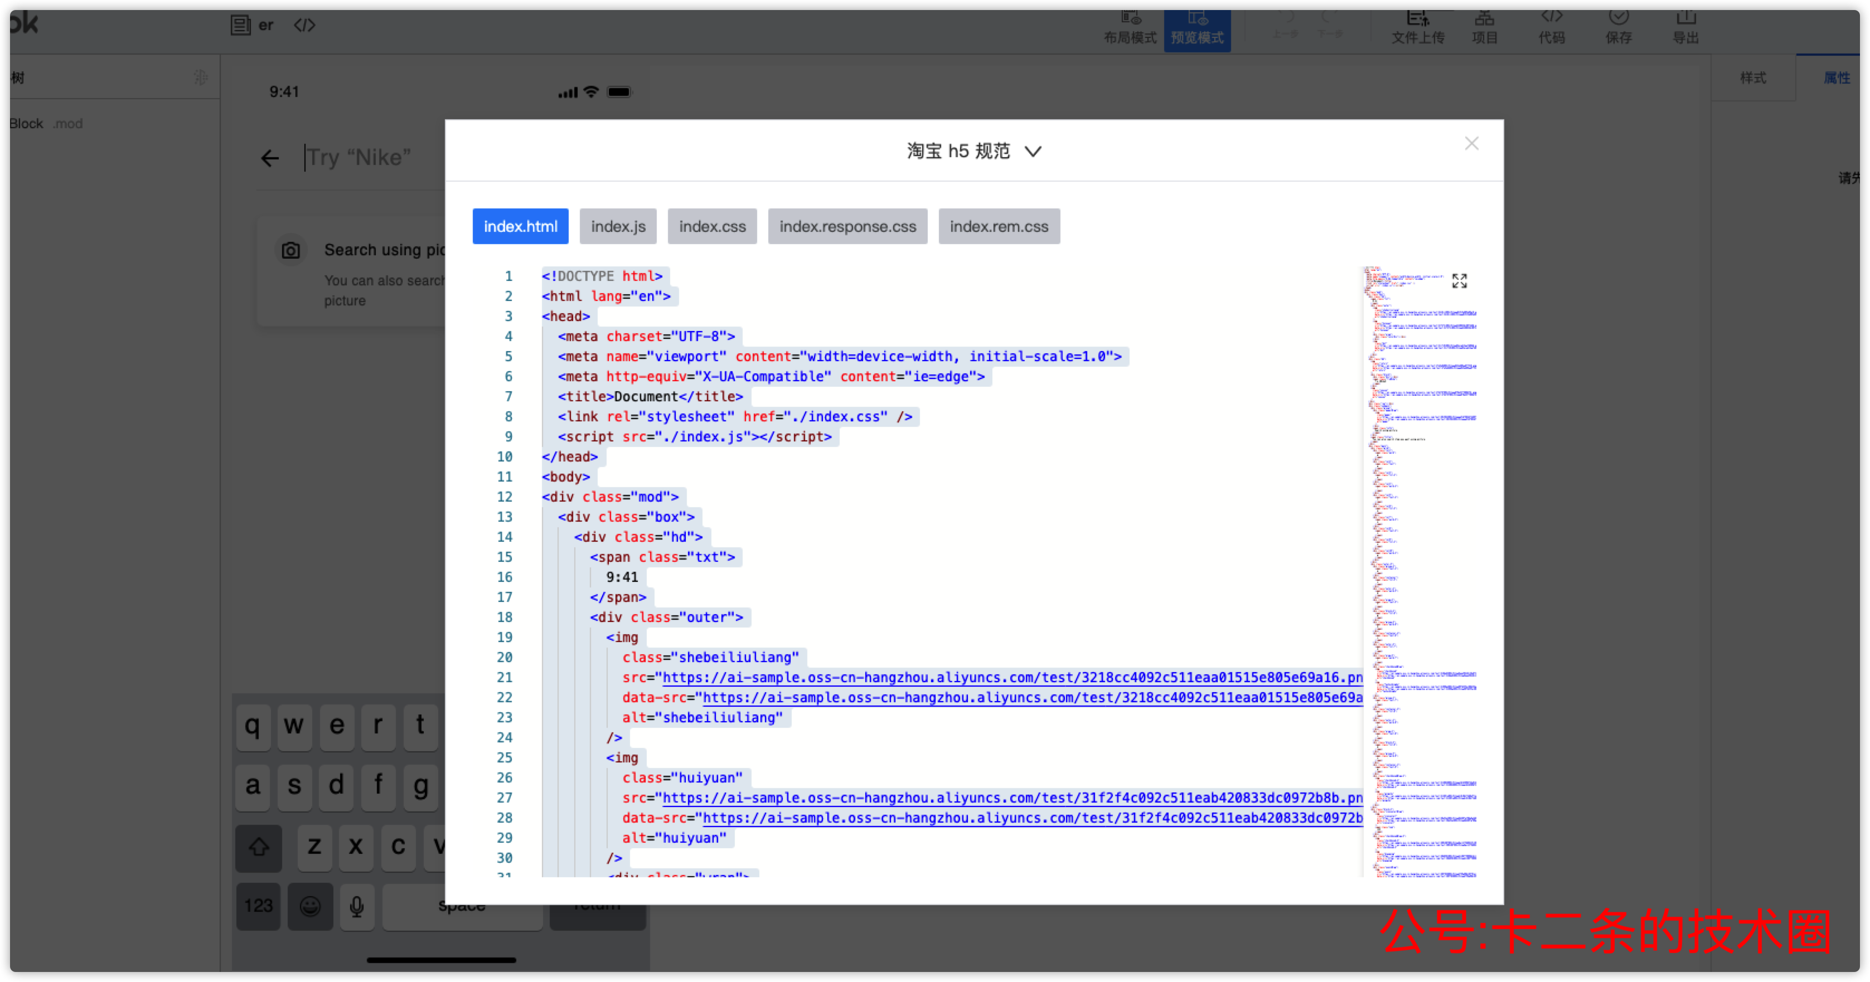Open the 文件上传 file upload tool
This screenshot has width=1870, height=982.
(1418, 27)
